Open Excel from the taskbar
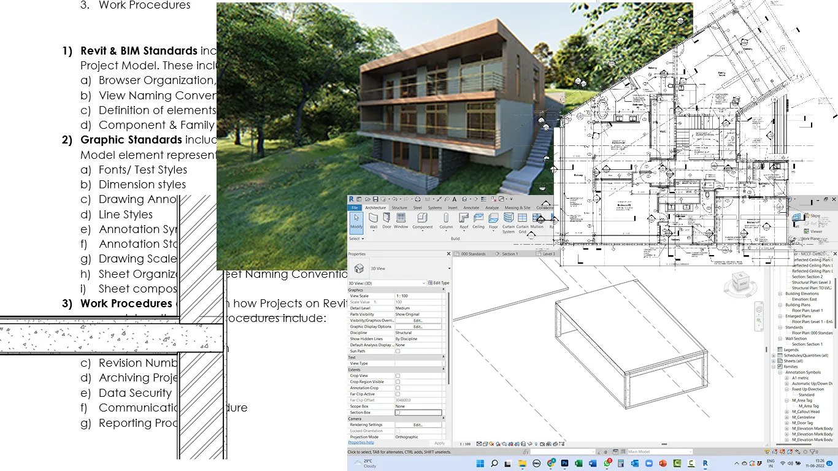 click(x=579, y=464)
